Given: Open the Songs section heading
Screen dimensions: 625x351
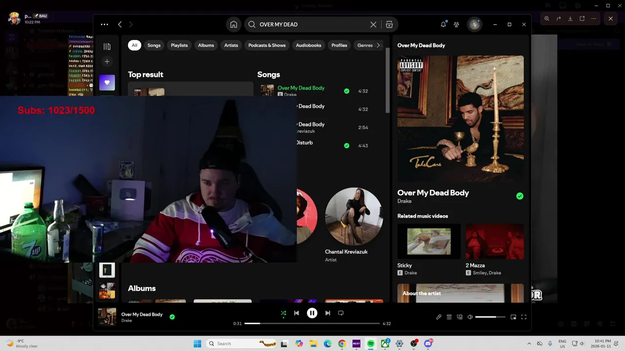Looking at the screenshot, I should click(x=269, y=75).
